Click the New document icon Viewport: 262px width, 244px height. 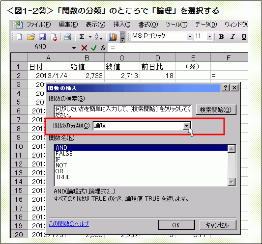(19, 37)
